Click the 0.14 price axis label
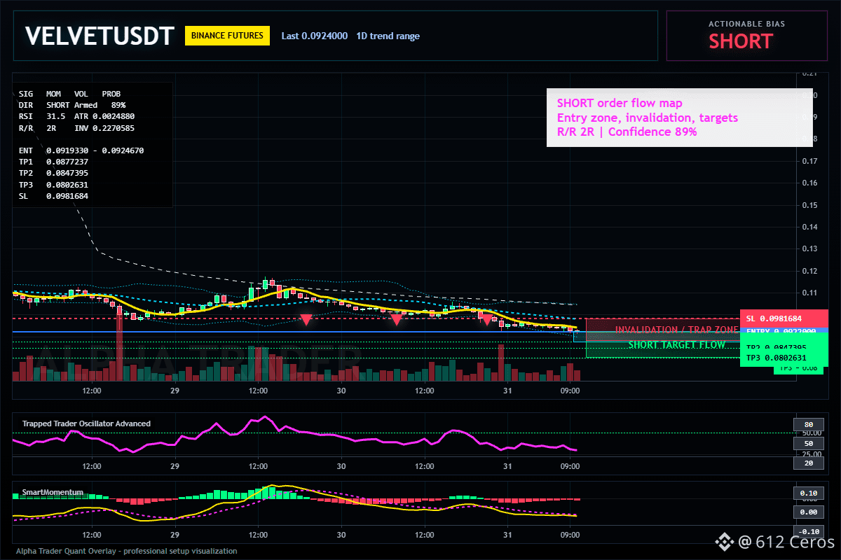 (810, 227)
